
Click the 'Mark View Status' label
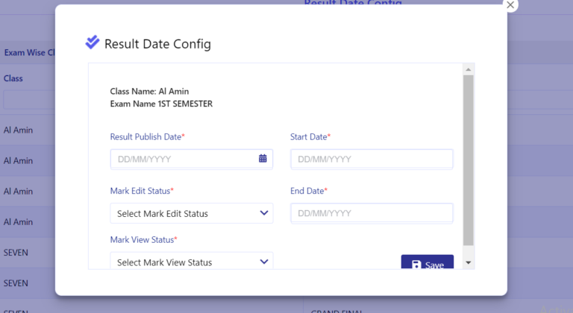pos(142,239)
